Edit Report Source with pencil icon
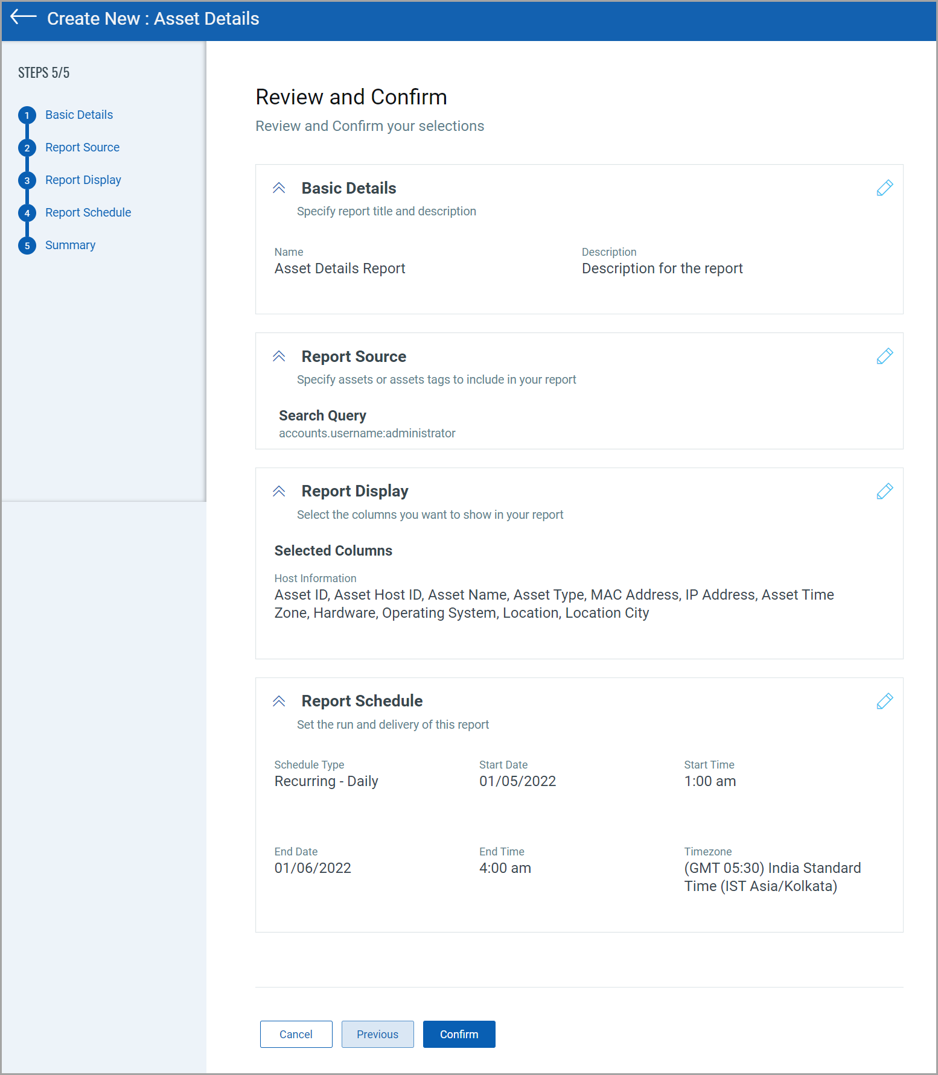The height and width of the screenshot is (1075, 938). click(884, 357)
